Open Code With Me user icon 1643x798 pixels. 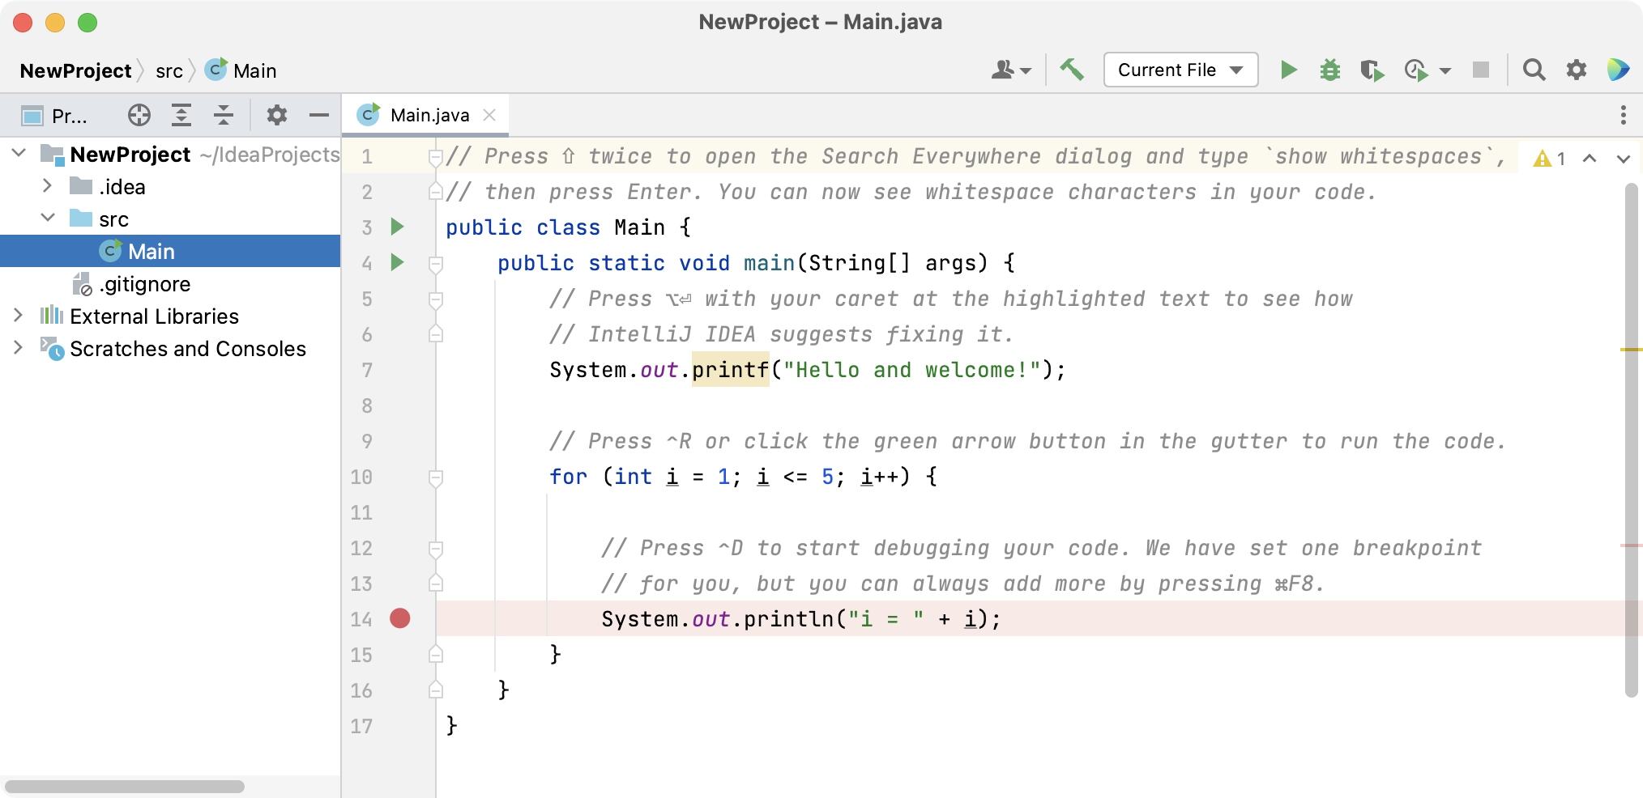point(1011,70)
